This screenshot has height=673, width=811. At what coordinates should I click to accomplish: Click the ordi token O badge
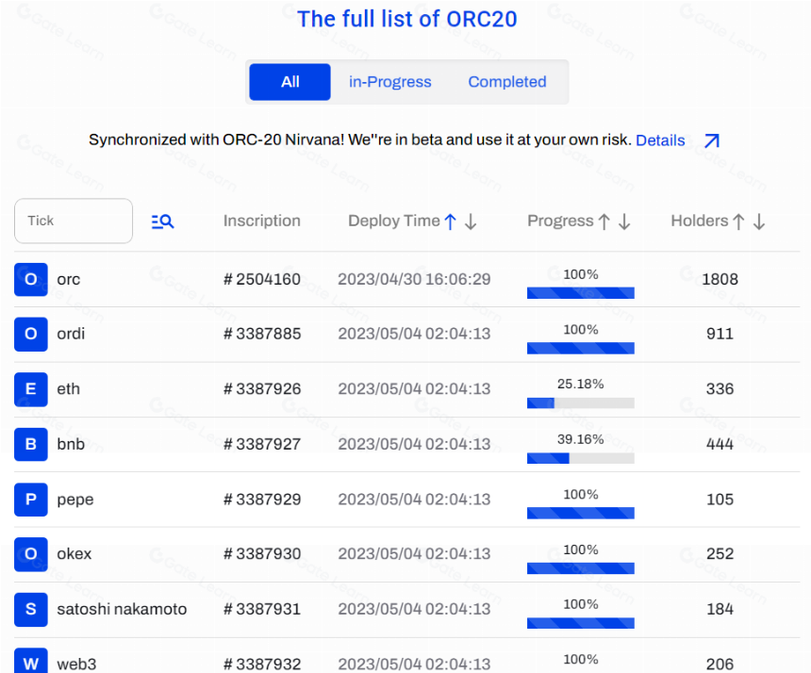tap(31, 334)
